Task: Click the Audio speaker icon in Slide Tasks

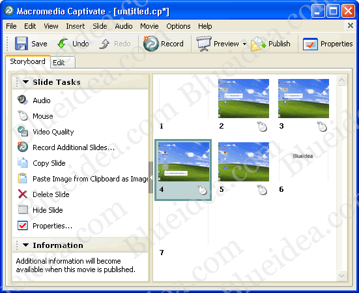Action: click(23, 100)
